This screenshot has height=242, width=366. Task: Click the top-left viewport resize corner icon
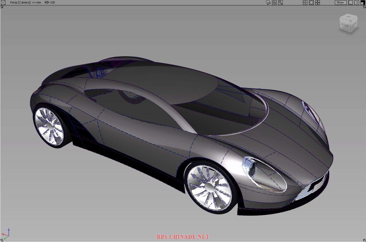pyautogui.click(x=2, y=7)
